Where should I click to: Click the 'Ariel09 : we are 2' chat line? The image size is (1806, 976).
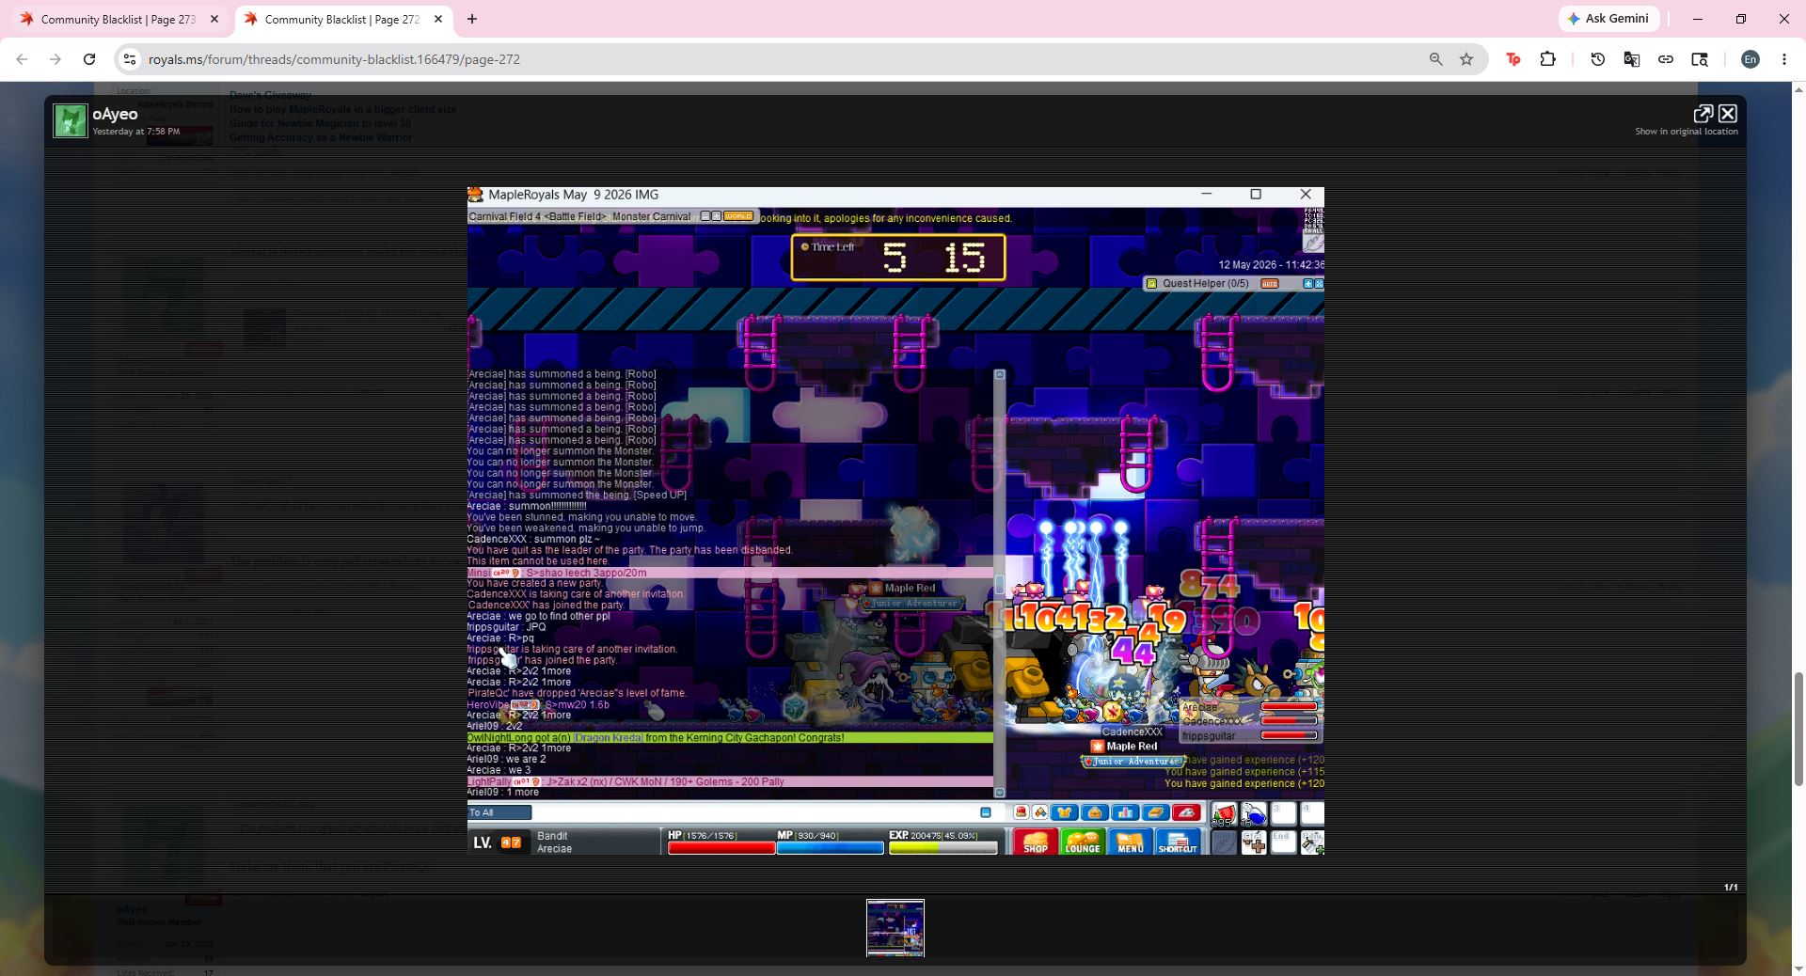tap(506, 760)
